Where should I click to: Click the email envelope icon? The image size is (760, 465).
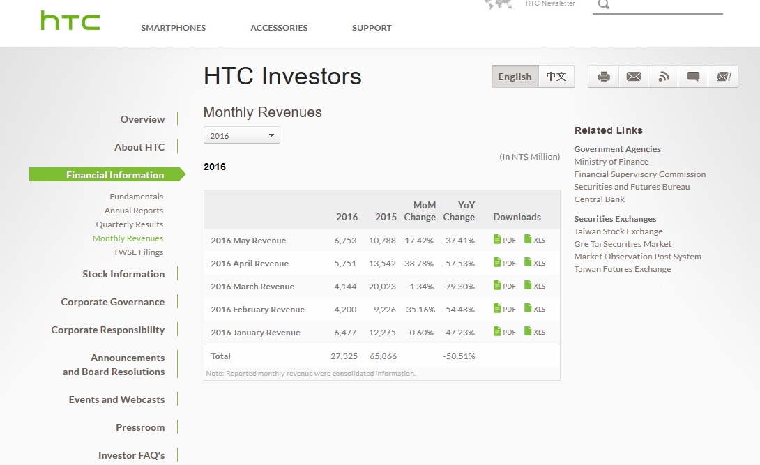tap(634, 77)
